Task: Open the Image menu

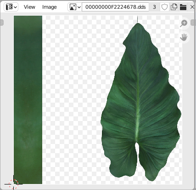Action: [x=50, y=7]
